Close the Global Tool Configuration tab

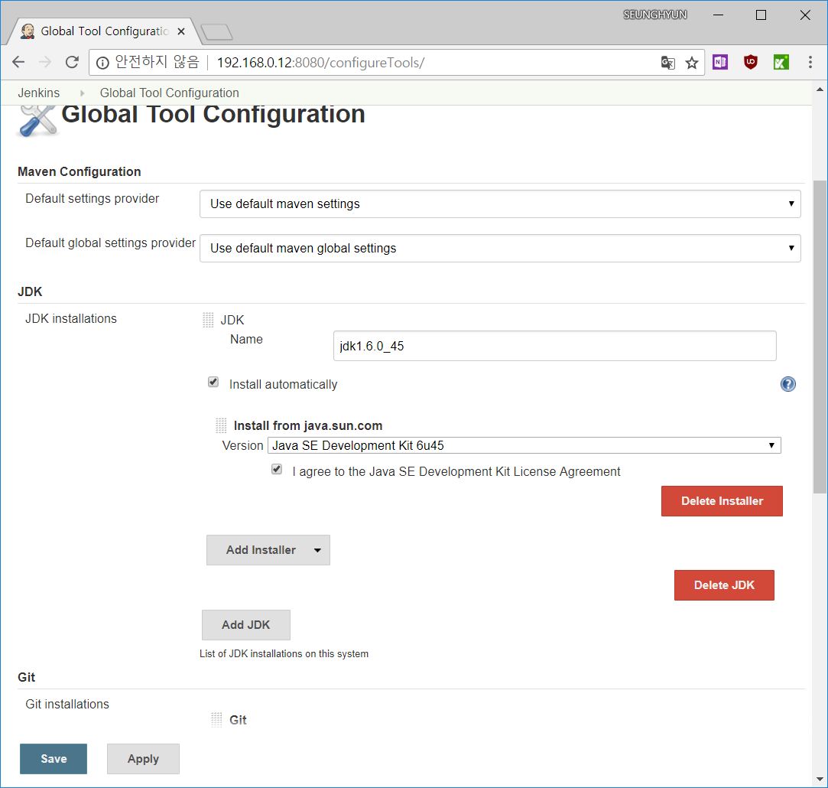(181, 31)
